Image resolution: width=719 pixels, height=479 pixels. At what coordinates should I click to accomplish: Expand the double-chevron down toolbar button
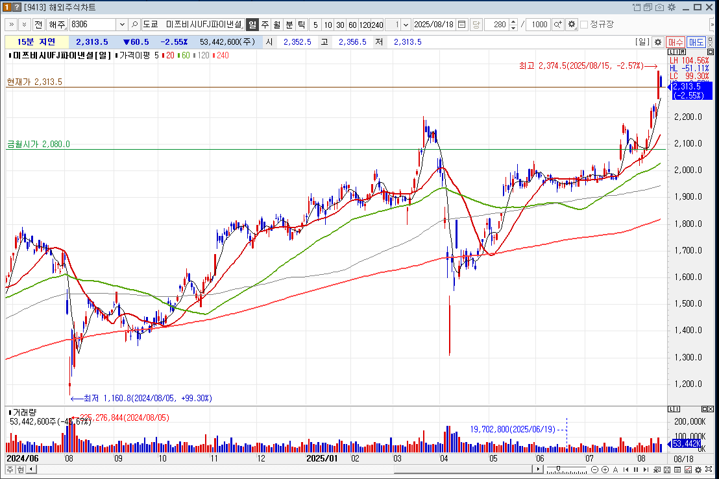(24, 25)
